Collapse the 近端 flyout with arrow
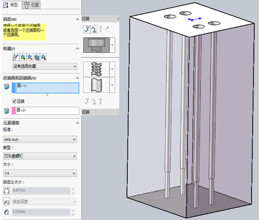260x220 pixels. coord(118,19)
